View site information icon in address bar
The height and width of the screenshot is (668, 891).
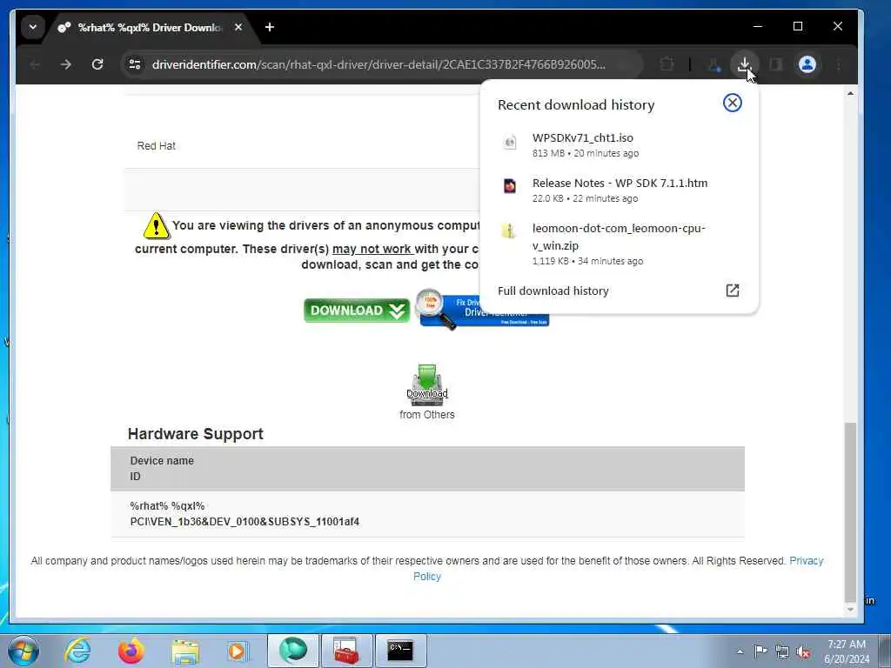pos(135,64)
